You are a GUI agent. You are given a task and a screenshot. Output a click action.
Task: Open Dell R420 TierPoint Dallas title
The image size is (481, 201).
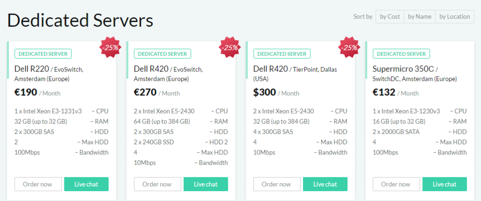(x=295, y=73)
